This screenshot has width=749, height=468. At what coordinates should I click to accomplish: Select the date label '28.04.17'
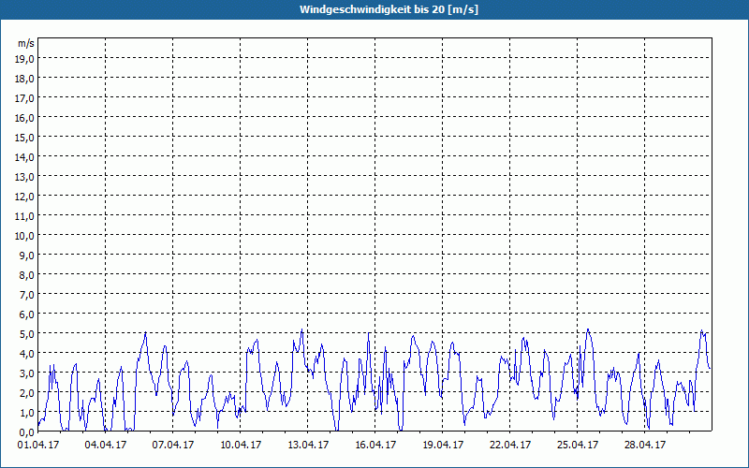(644, 445)
